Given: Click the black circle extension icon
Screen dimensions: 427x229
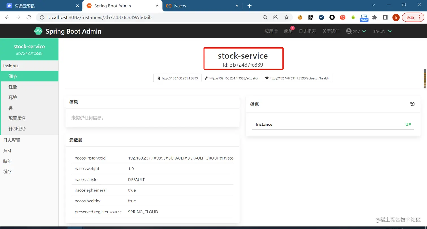Looking at the screenshot, I should [x=332, y=17].
